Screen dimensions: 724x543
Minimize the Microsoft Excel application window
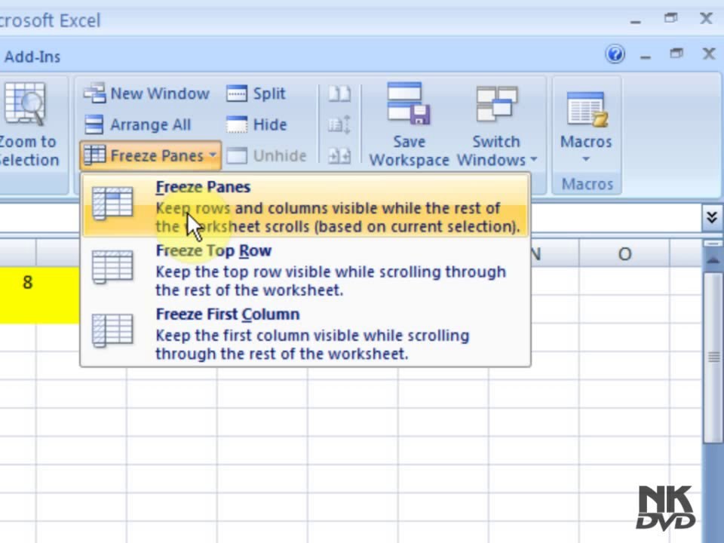tap(636, 21)
